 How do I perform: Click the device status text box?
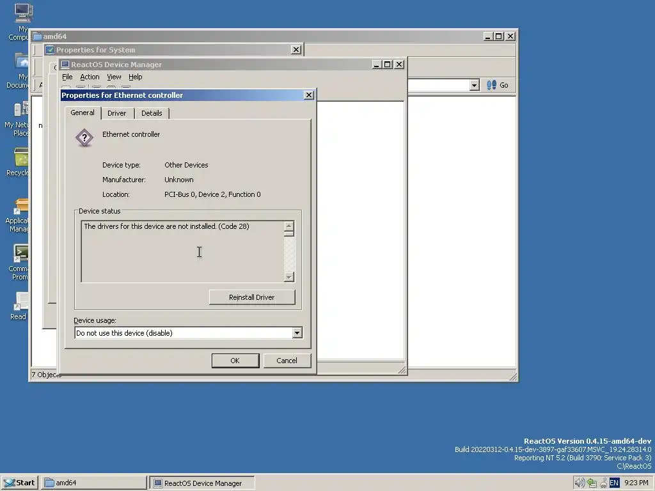(x=182, y=252)
